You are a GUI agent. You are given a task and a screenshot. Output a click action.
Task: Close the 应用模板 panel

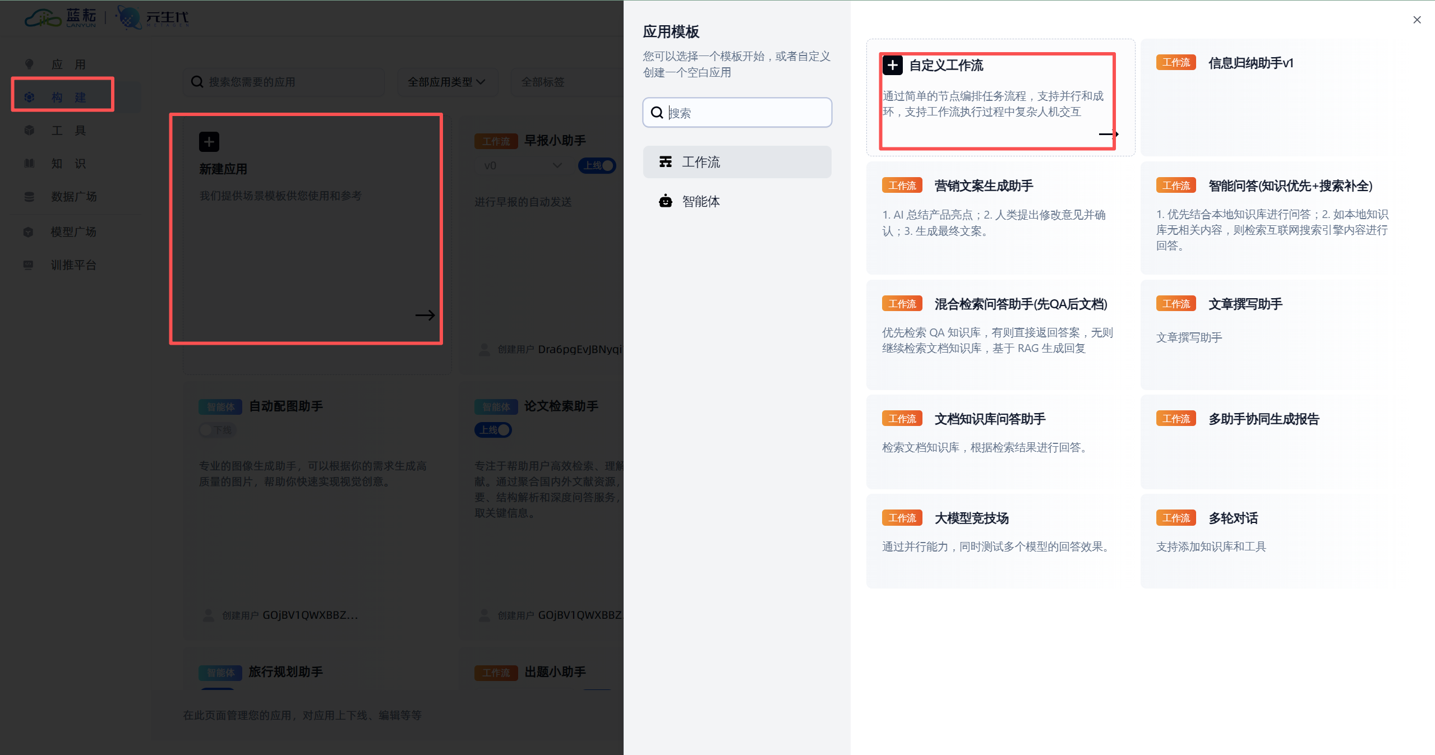(x=1416, y=20)
